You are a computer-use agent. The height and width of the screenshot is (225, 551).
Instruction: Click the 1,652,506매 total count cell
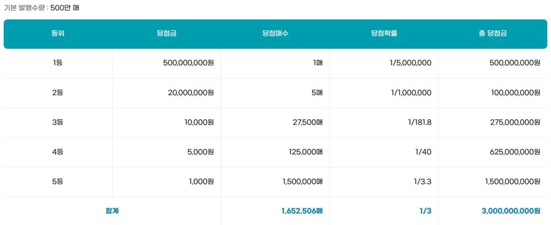tap(301, 211)
